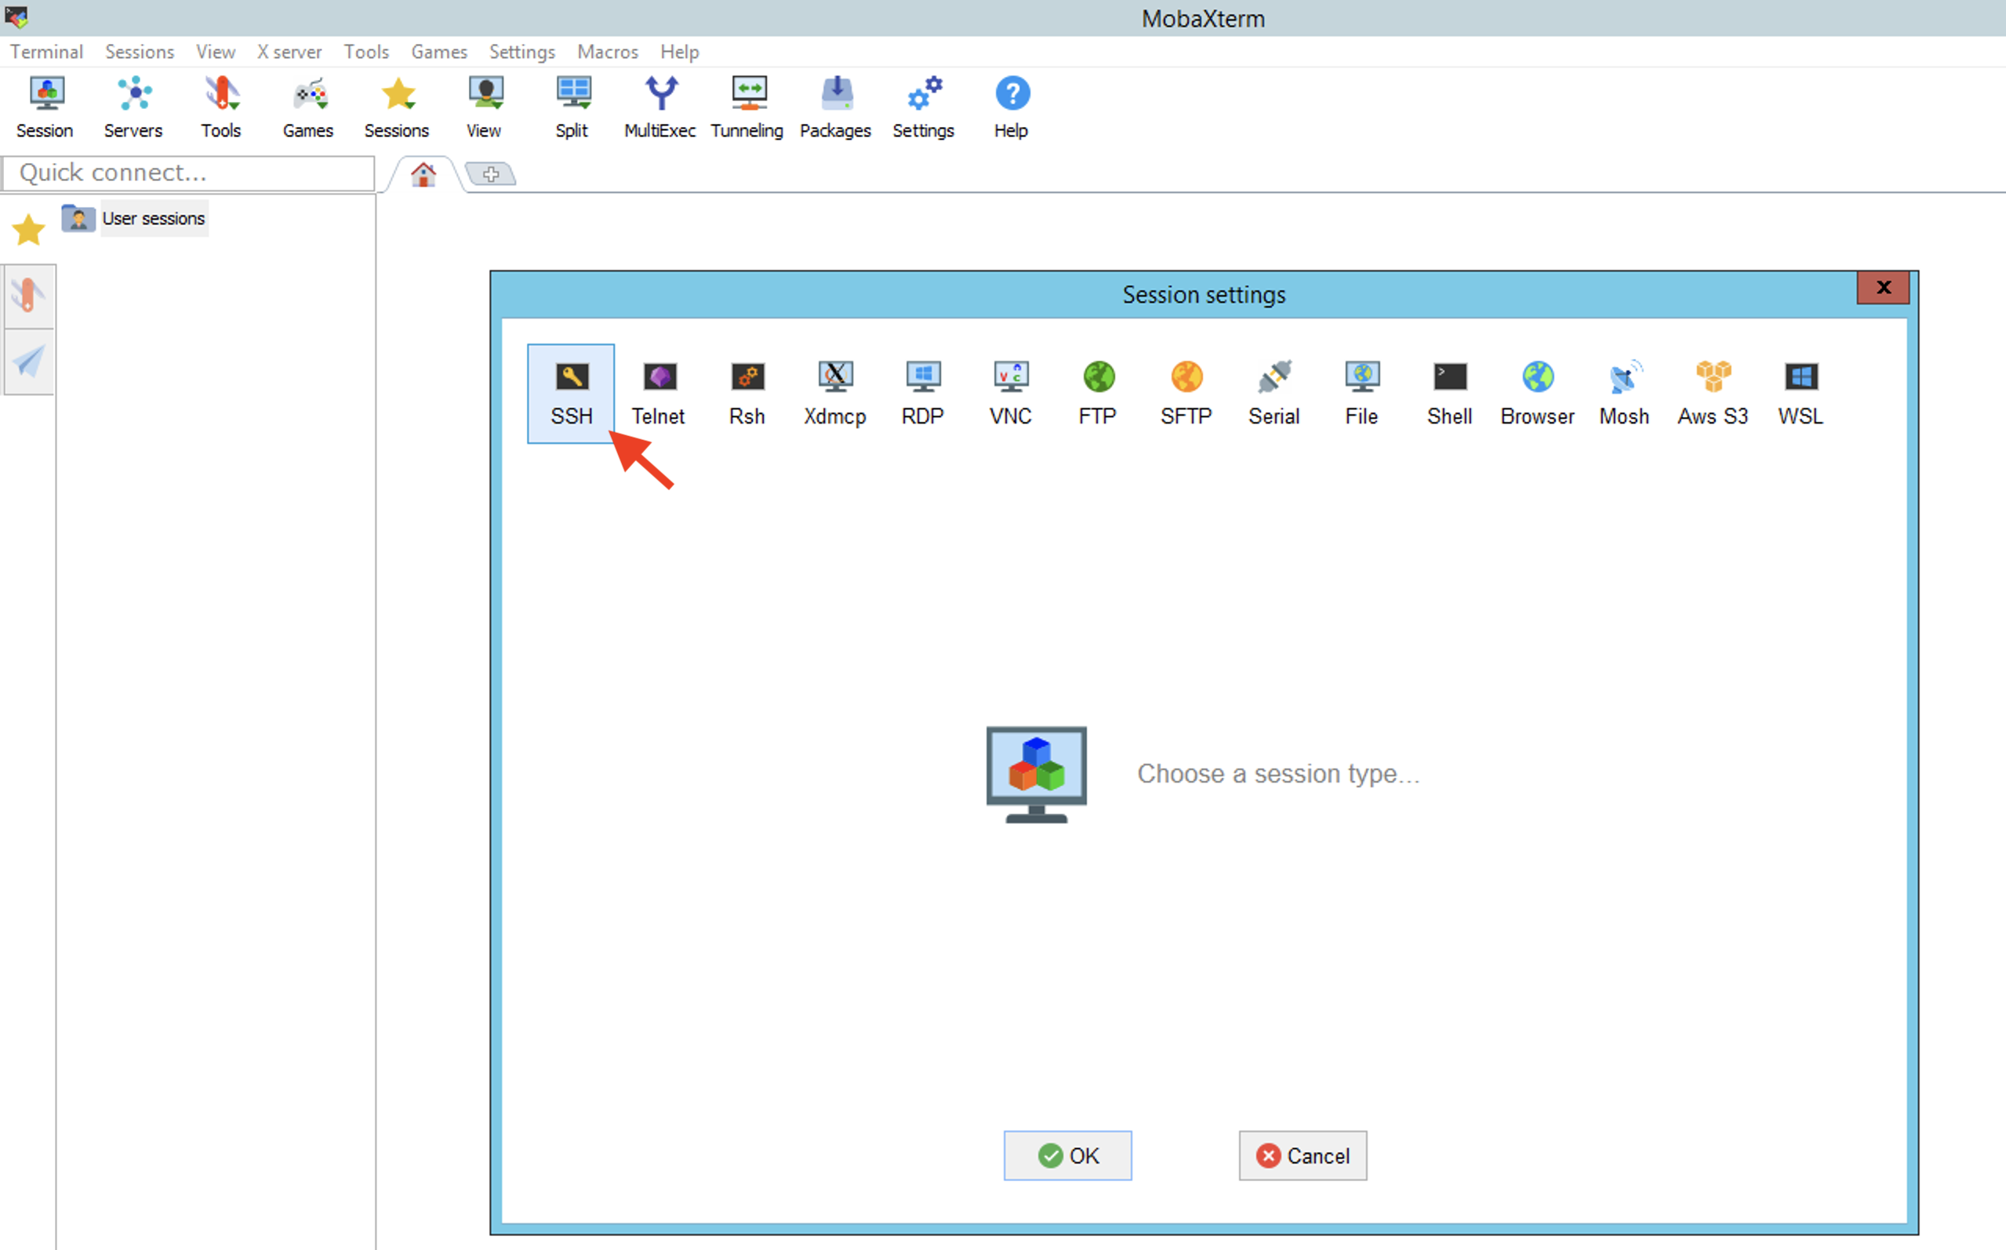Viewport: 2006px width, 1250px height.
Task: Switch to the Home tab
Action: pos(423,174)
